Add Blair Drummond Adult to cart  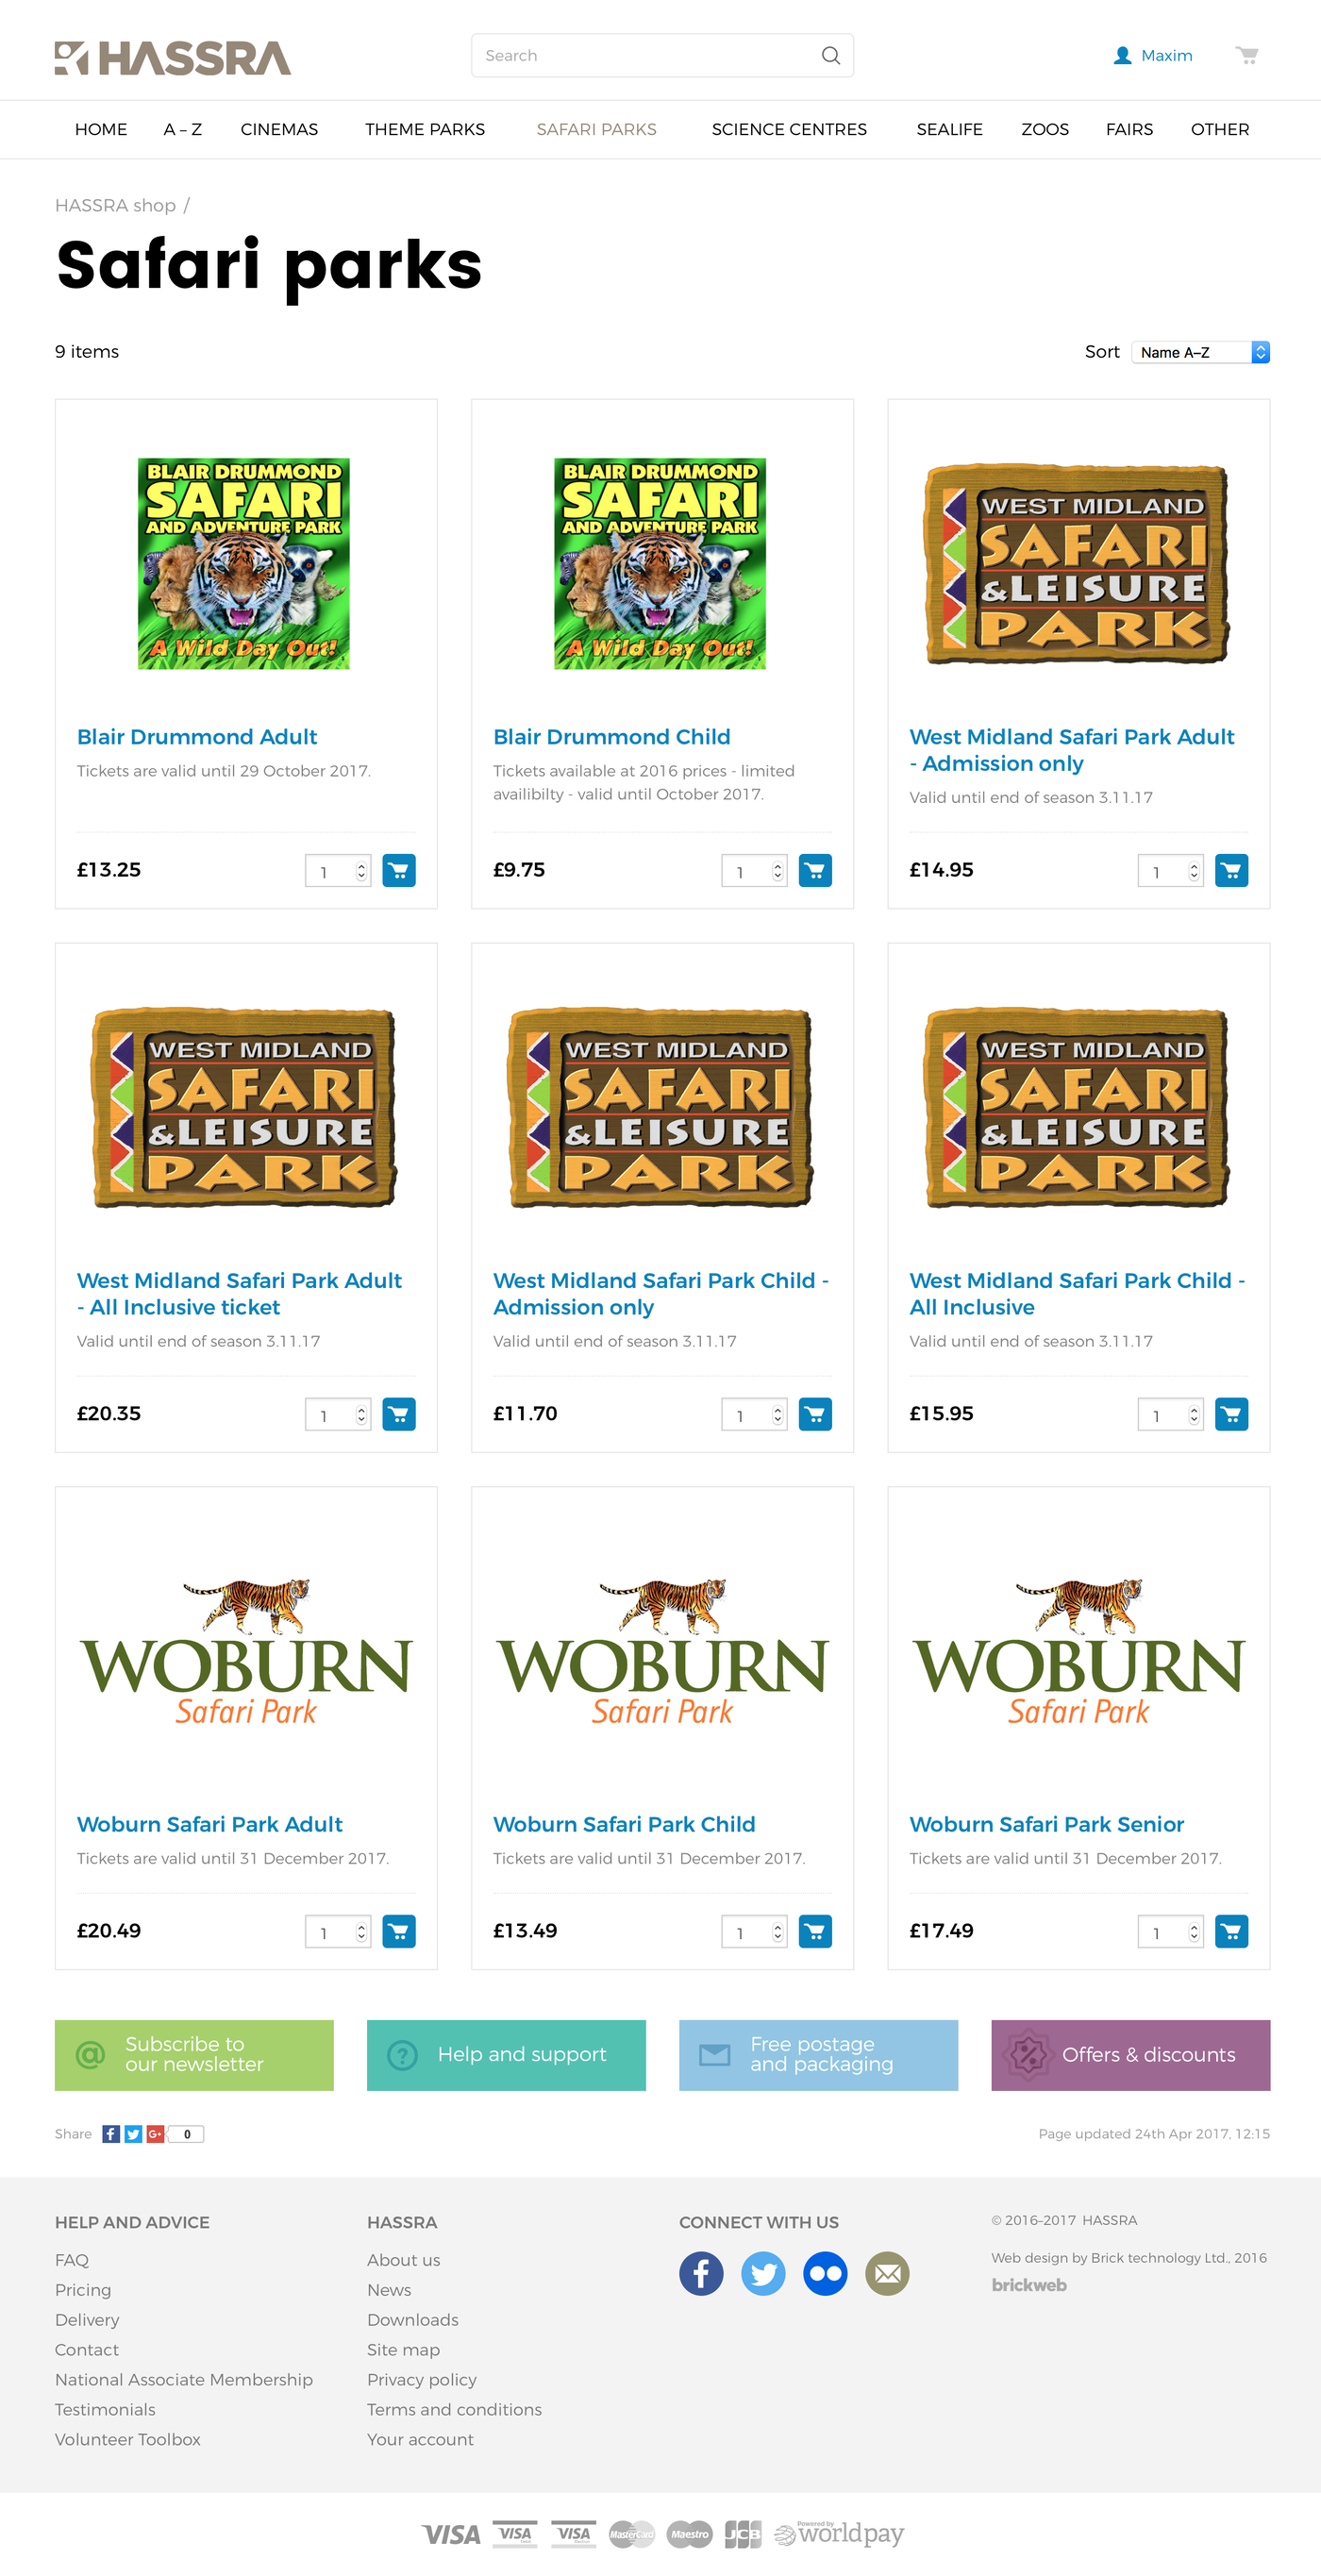click(x=399, y=870)
